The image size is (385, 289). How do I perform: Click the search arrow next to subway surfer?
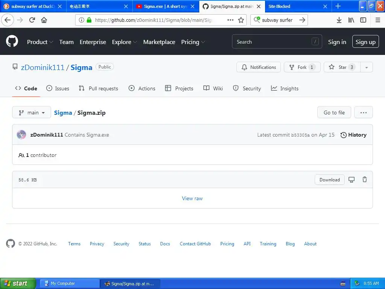[x=302, y=20]
